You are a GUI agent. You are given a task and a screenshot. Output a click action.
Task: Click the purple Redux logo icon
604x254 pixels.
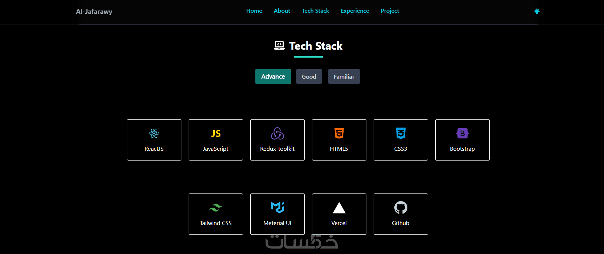click(x=278, y=133)
